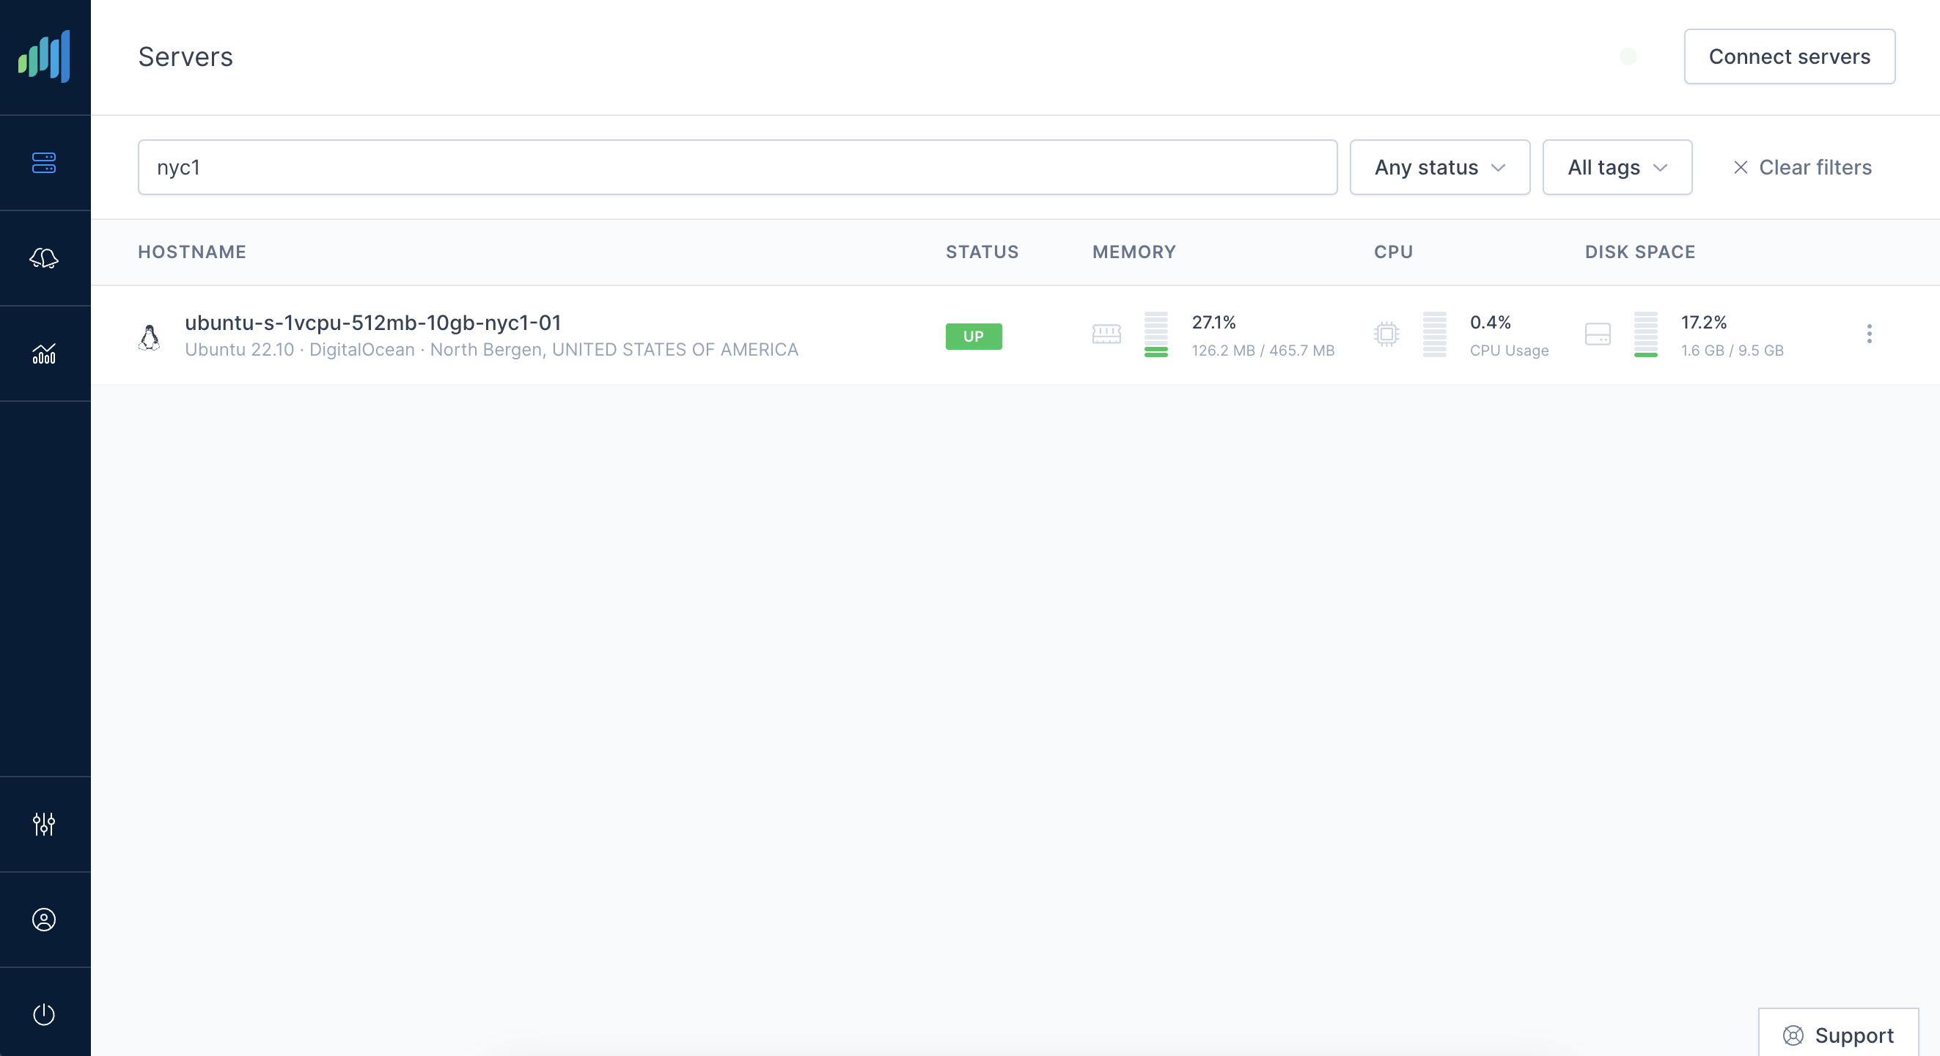Open the three-dot menu for the ubuntu server row

pos(1868,334)
